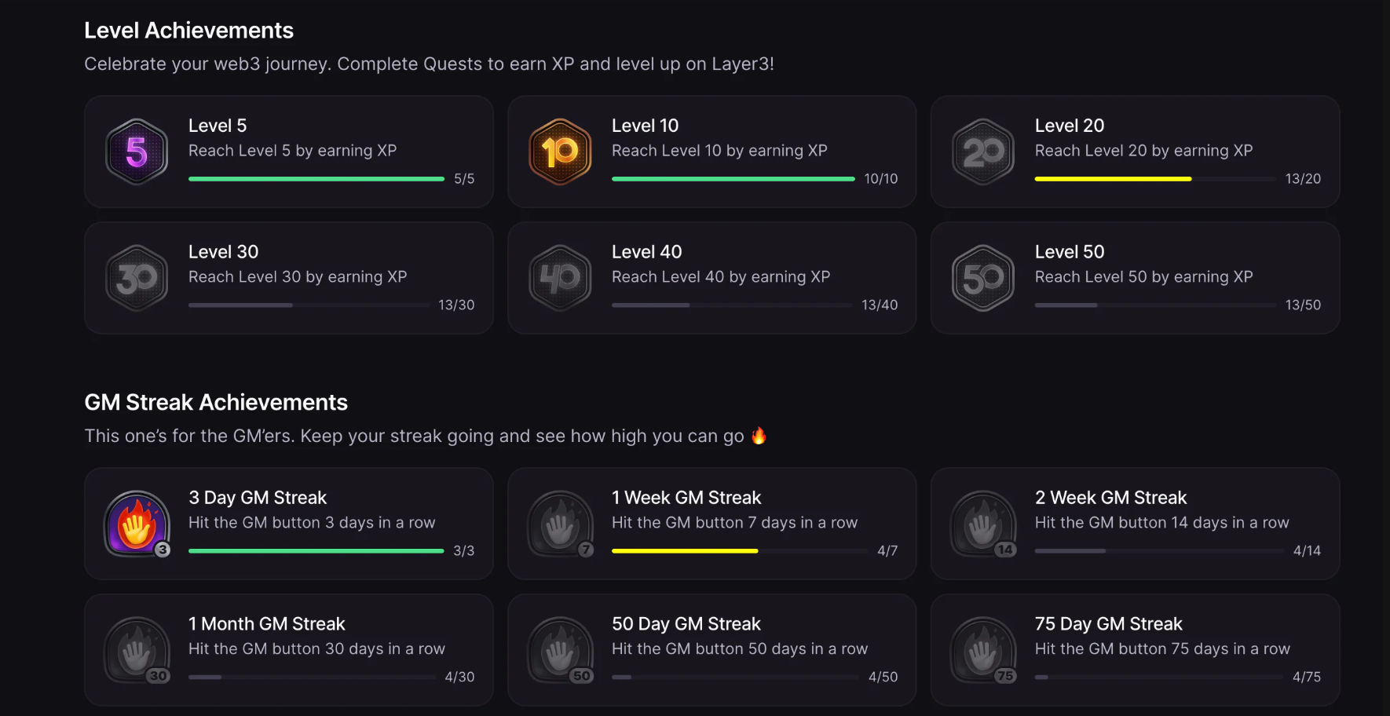Screen dimensions: 1390x716
Task: Click the Level 10 orange badge icon
Action: click(560, 152)
